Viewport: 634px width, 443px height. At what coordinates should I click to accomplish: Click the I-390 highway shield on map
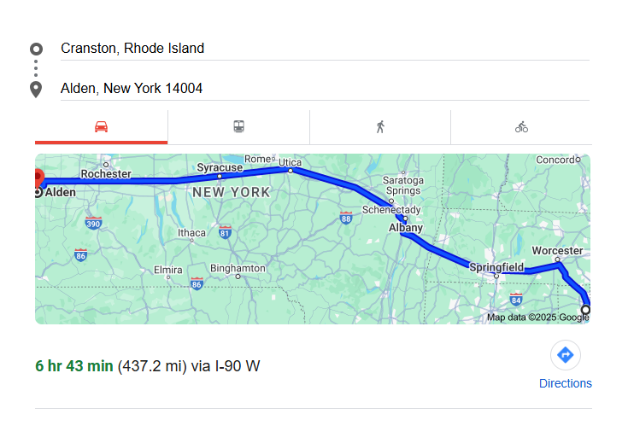[x=94, y=223]
